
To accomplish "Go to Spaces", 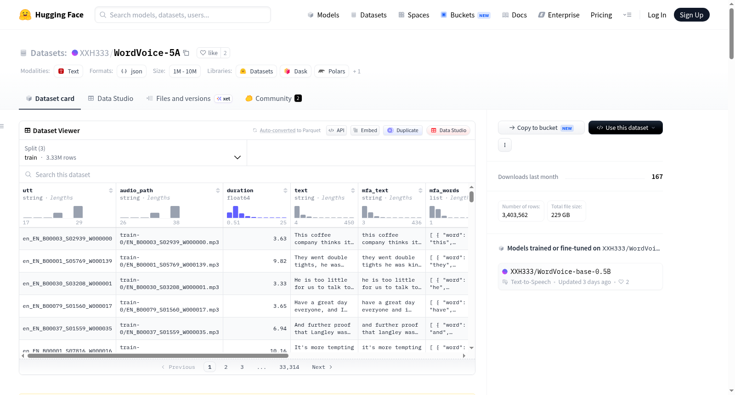I will (x=413, y=15).
